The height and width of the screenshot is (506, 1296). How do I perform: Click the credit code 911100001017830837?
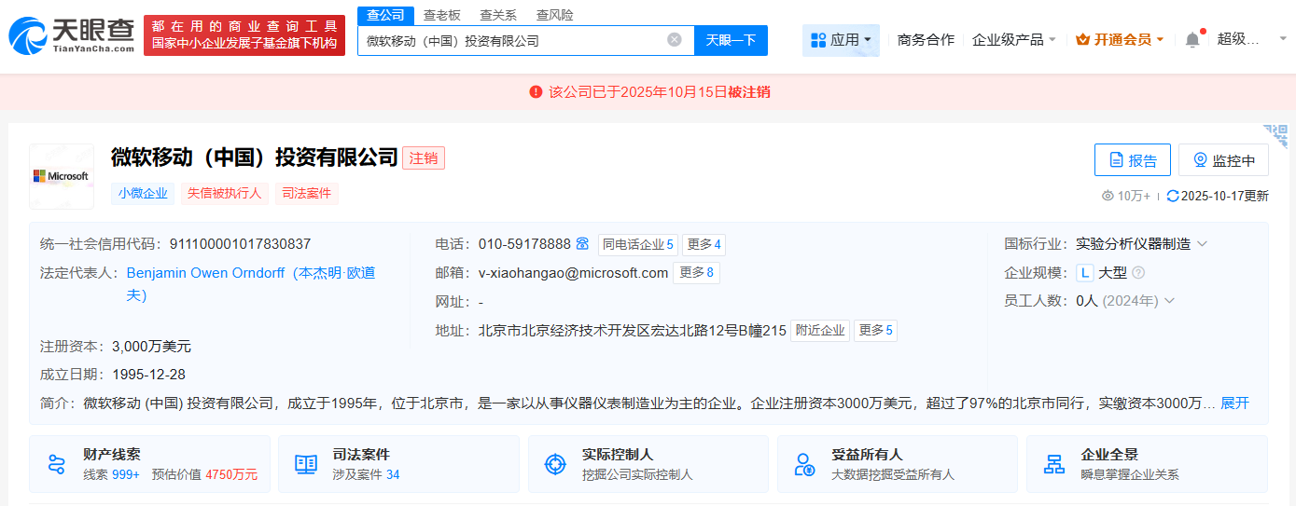tap(240, 244)
